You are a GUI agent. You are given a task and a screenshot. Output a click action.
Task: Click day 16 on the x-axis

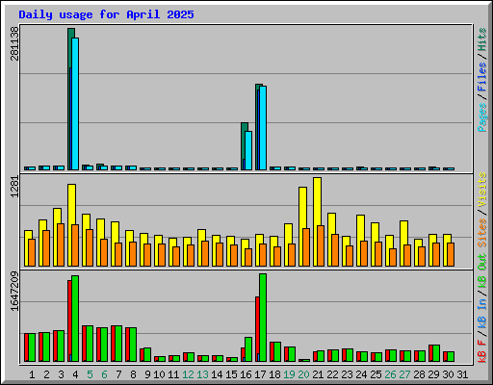[x=246, y=374]
